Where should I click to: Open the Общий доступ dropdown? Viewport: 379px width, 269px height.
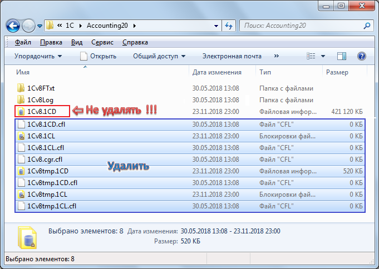(x=159, y=56)
